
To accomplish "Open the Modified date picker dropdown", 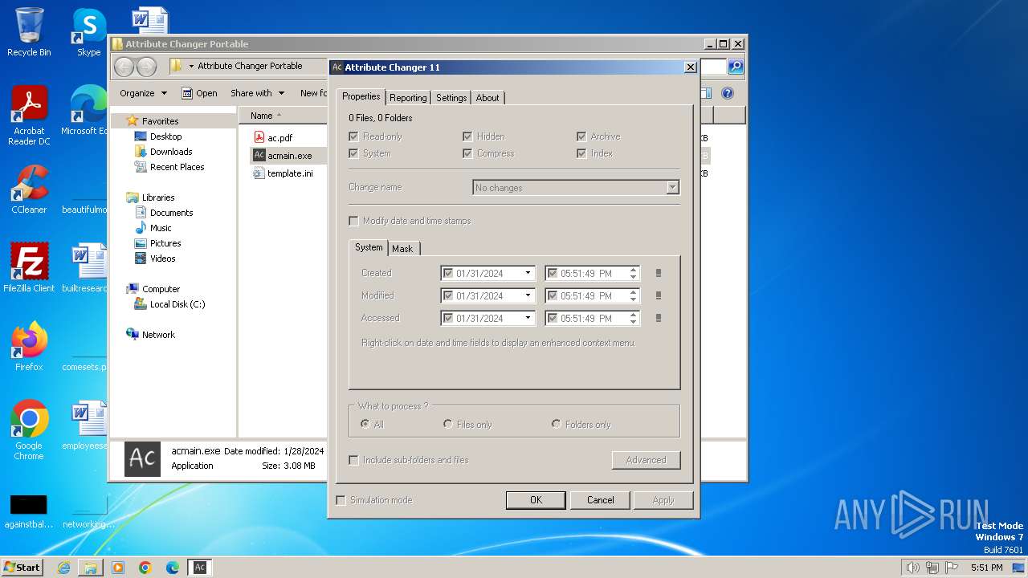I will pyautogui.click(x=528, y=295).
